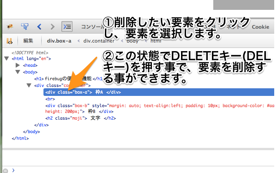
Task: Select the br element row
Action: [x=50, y=99]
